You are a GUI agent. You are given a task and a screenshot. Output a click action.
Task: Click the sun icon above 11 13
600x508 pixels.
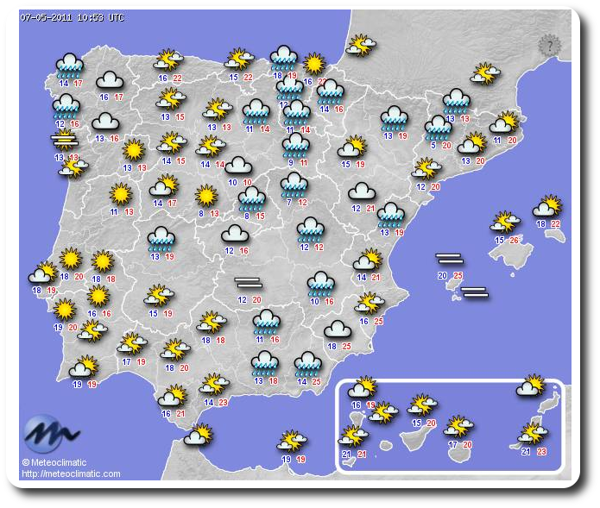121,194
